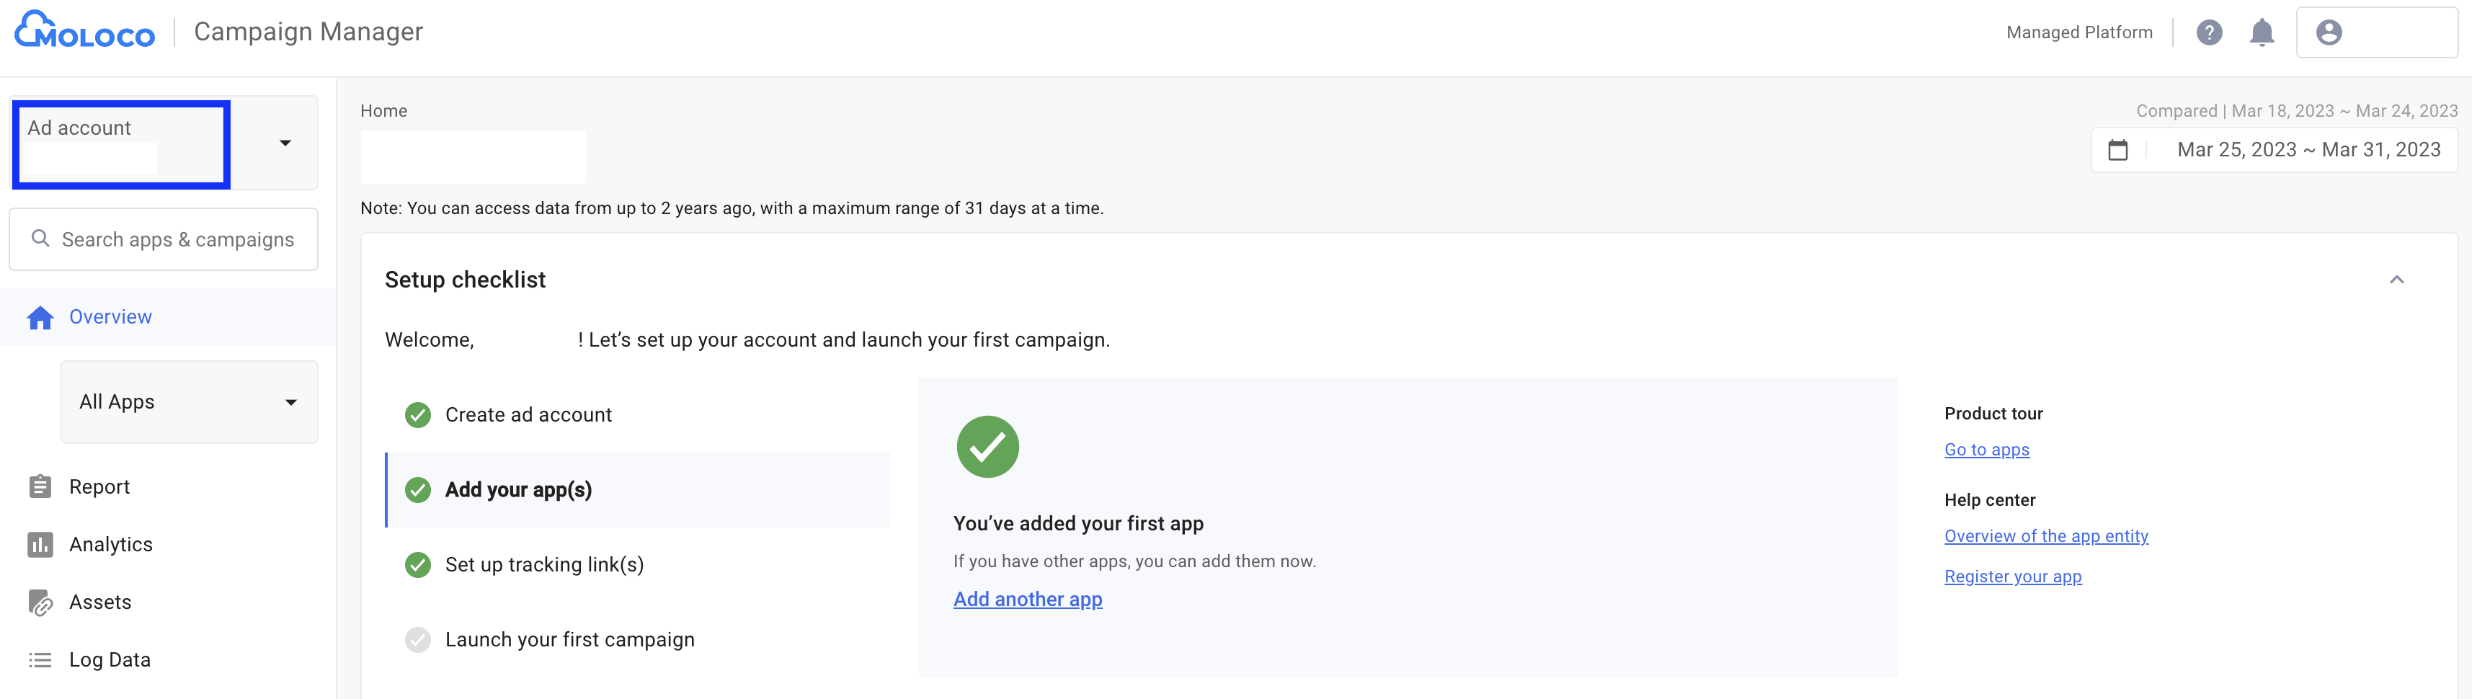Click the Assets paperclip icon
Image resolution: width=2472 pixels, height=699 pixels.
pos(40,603)
